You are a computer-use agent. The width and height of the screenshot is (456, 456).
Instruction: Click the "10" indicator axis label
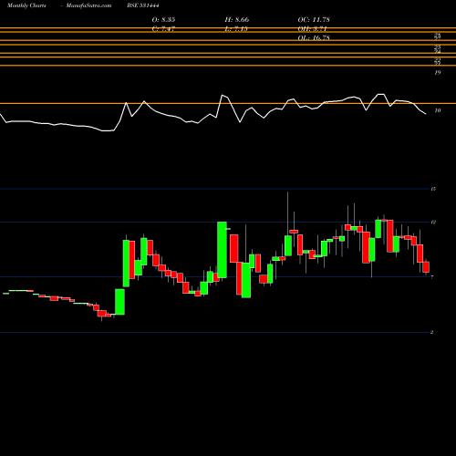pyautogui.click(x=438, y=110)
